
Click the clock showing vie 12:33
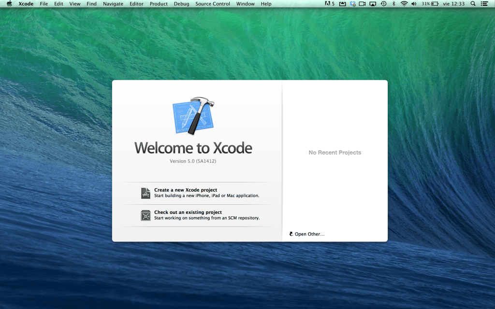453,4
